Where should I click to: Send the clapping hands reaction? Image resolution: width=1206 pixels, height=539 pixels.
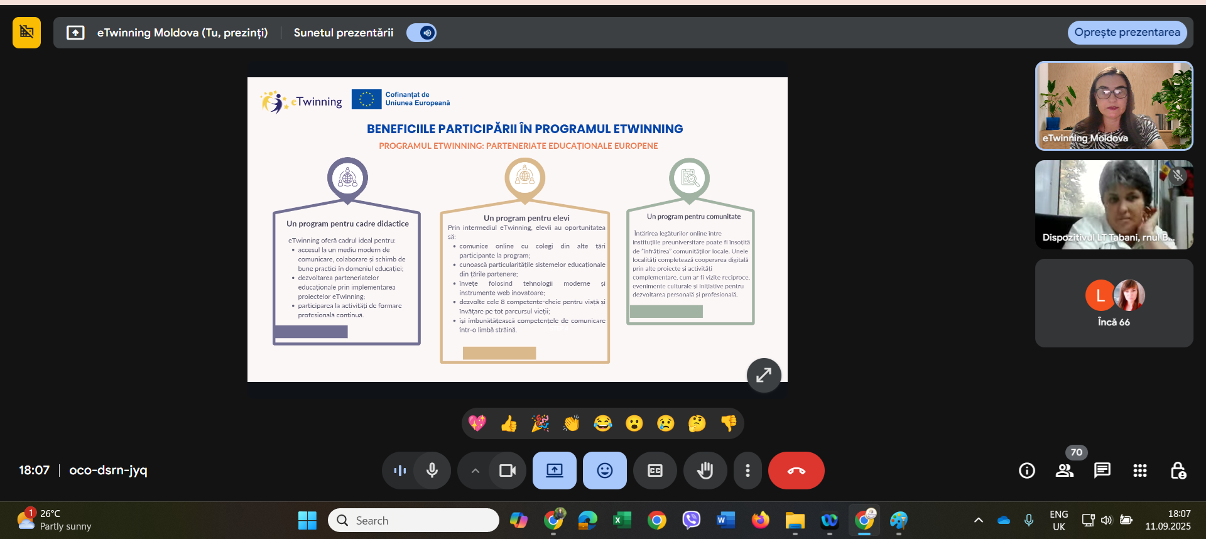pos(572,423)
